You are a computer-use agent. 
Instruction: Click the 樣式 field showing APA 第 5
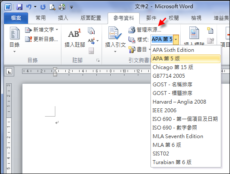pos(162,40)
